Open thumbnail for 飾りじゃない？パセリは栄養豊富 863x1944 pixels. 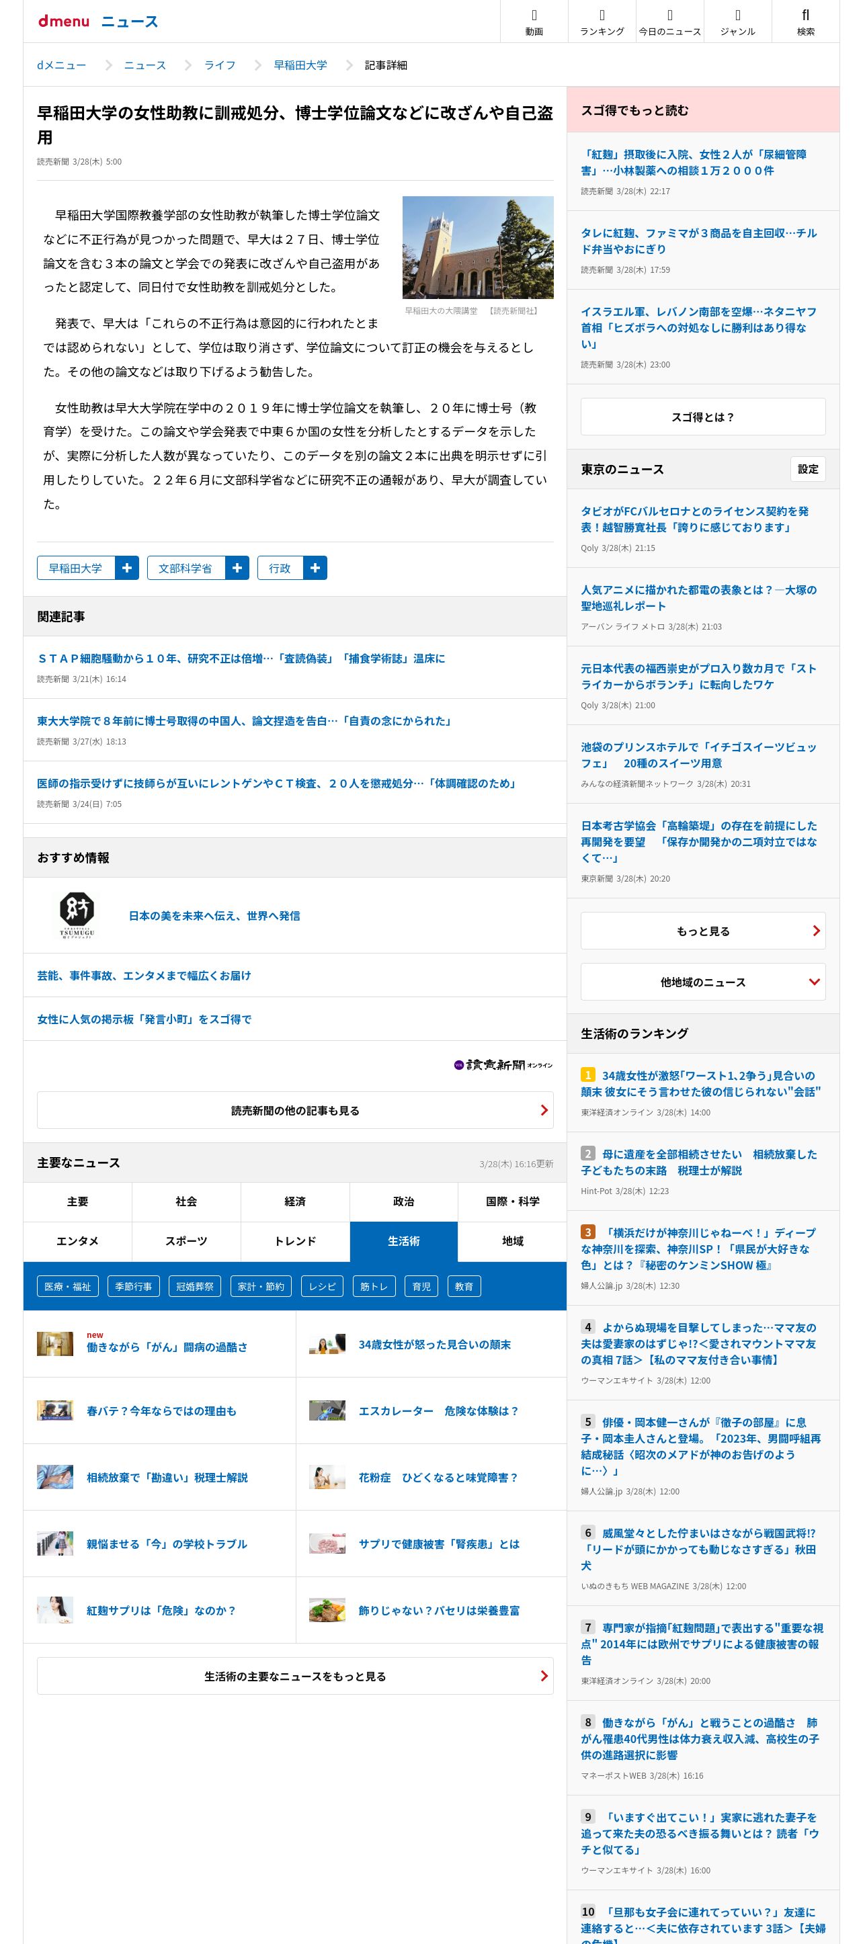[327, 1609]
